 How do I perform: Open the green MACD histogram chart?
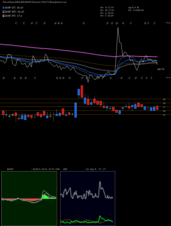pyautogui.click(x=29, y=199)
